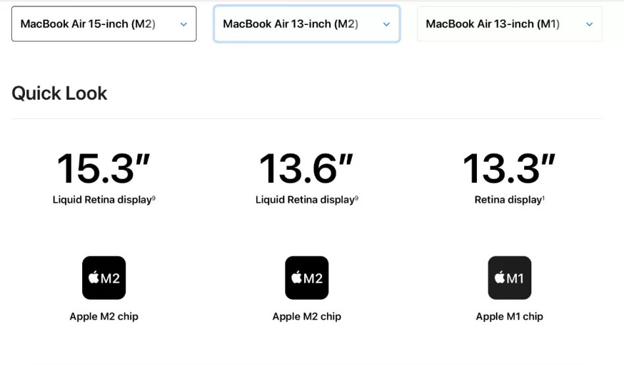624x366 pixels.
Task: Click the M2 chip icon under 13.6-inch display
Action: point(307,277)
